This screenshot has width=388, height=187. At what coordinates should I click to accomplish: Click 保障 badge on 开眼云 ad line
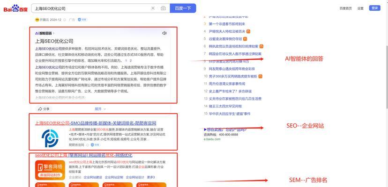[82, 20]
